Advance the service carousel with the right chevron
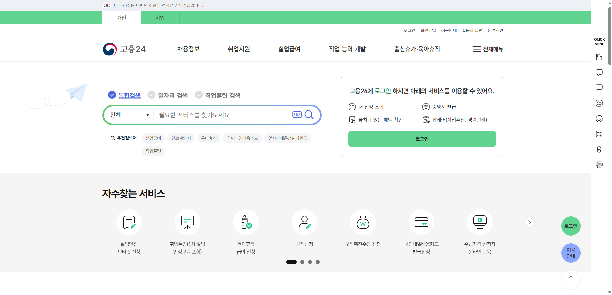 [x=529, y=222]
